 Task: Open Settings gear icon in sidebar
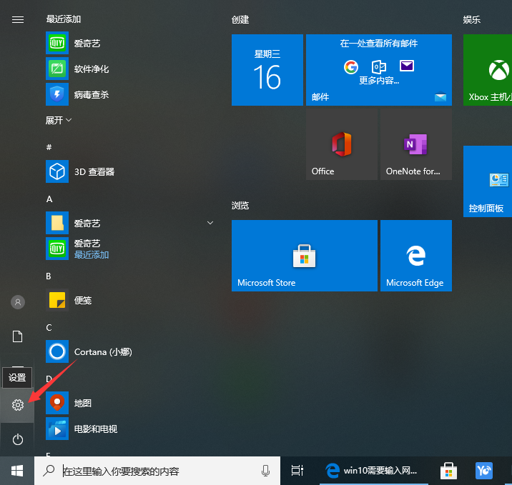point(18,405)
